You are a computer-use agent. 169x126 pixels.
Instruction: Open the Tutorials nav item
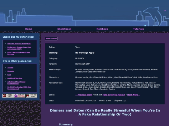[138, 29]
